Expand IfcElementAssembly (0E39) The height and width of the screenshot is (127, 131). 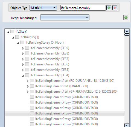tap(23, 48)
